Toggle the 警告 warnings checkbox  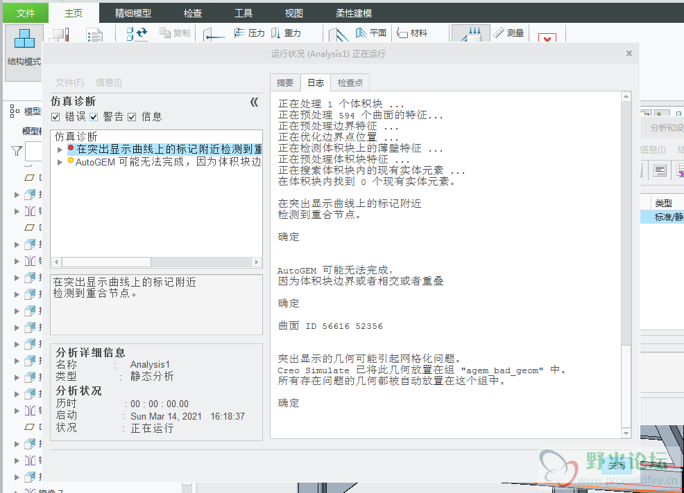pyautogui.click(x=94, y=117)
